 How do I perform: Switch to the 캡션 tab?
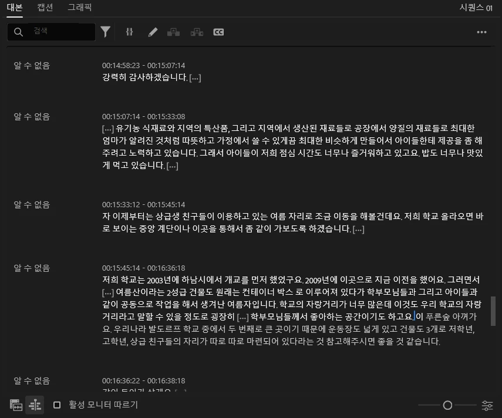45,8
